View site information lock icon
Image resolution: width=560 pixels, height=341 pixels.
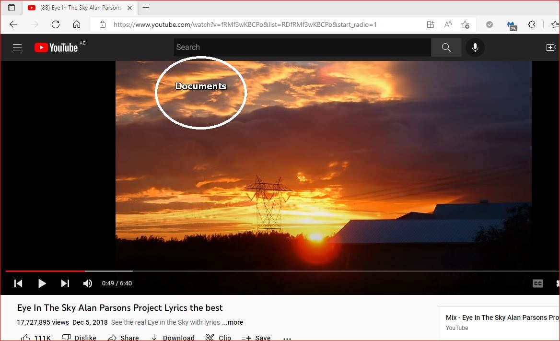tap(103, 24)
